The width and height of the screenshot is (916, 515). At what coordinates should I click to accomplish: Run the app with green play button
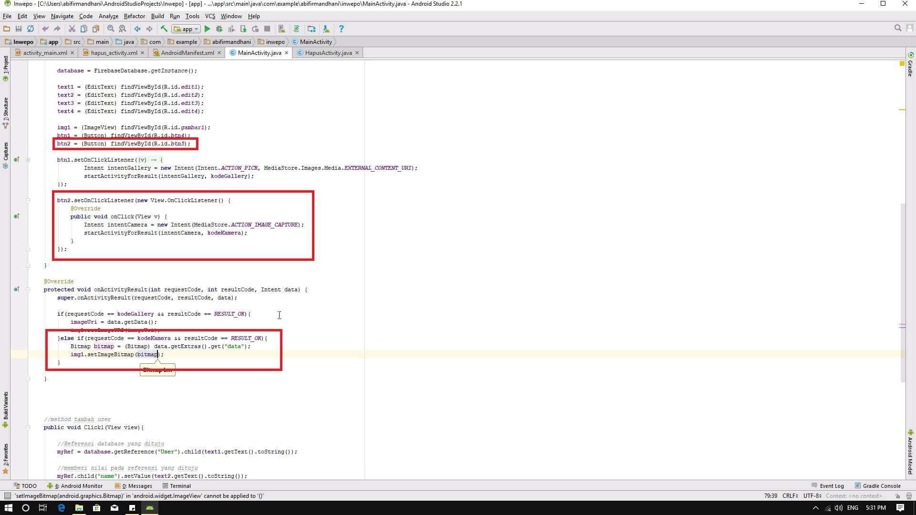point(207,29)
